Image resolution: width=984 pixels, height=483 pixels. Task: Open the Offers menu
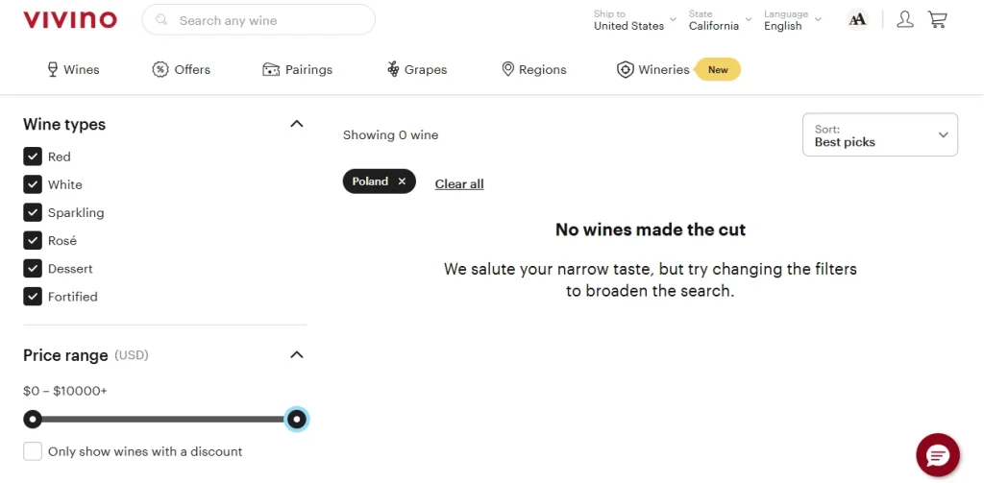click(182, 70)
